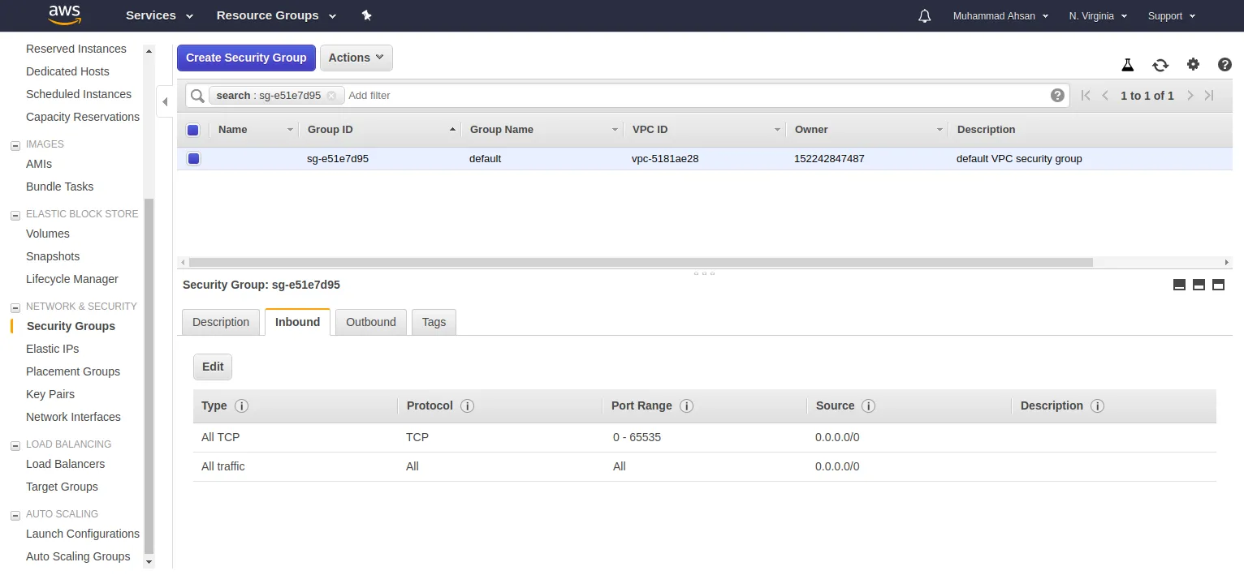Open the Name column filter arrow
This screenshot has width=1244, height=575.
(x=290, y=130)
